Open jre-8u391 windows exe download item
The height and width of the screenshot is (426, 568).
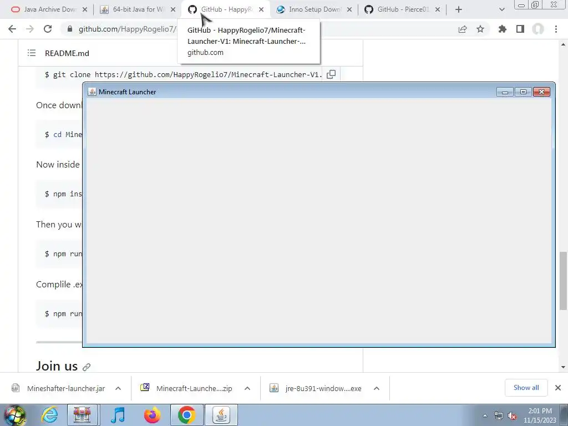point(317,388)
